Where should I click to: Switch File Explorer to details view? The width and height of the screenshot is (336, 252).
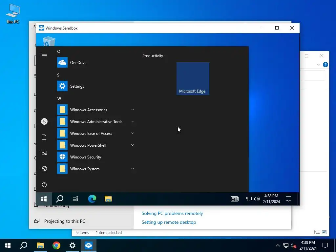[317, 232]
